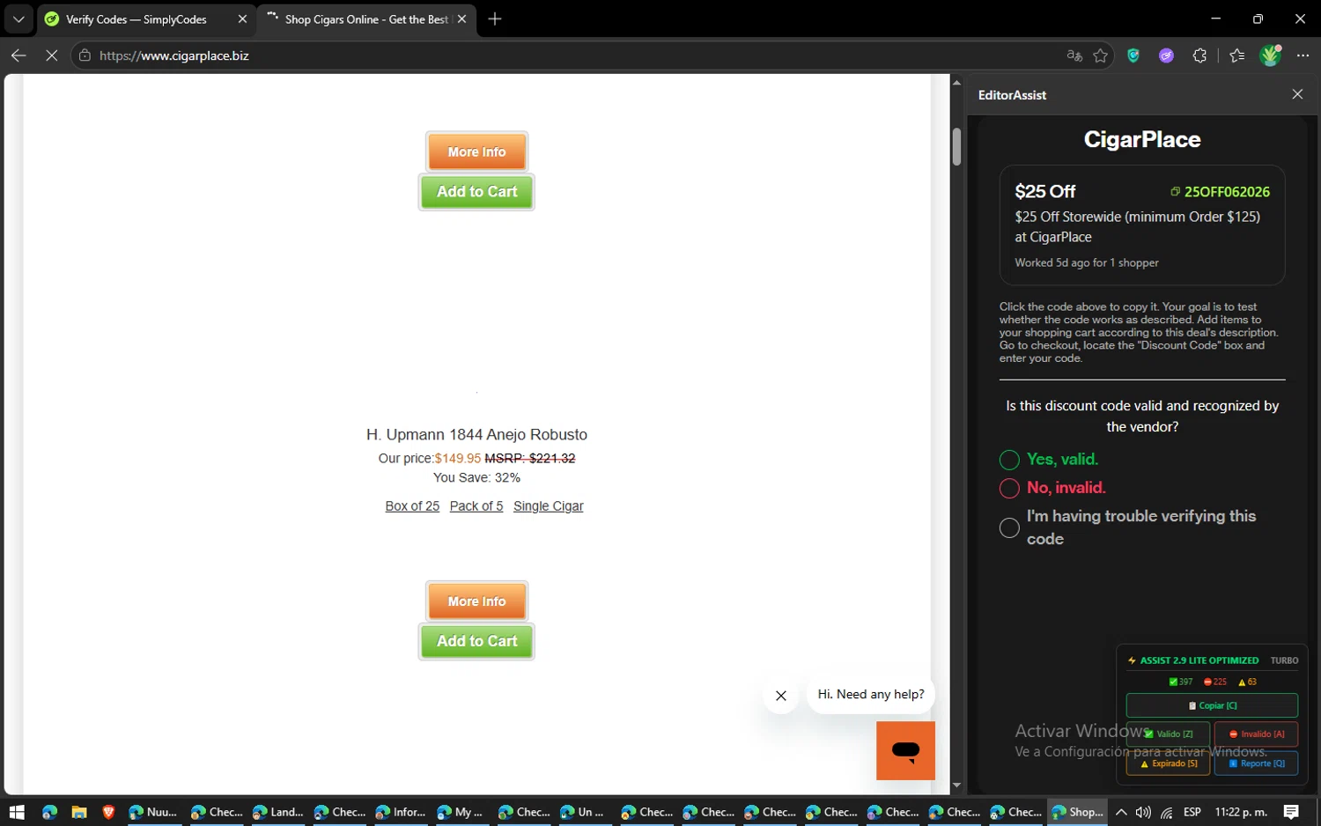This screenshot has height=826, width=1321.
Task: Open a new browser tab
Action: [x=495, y=18]
